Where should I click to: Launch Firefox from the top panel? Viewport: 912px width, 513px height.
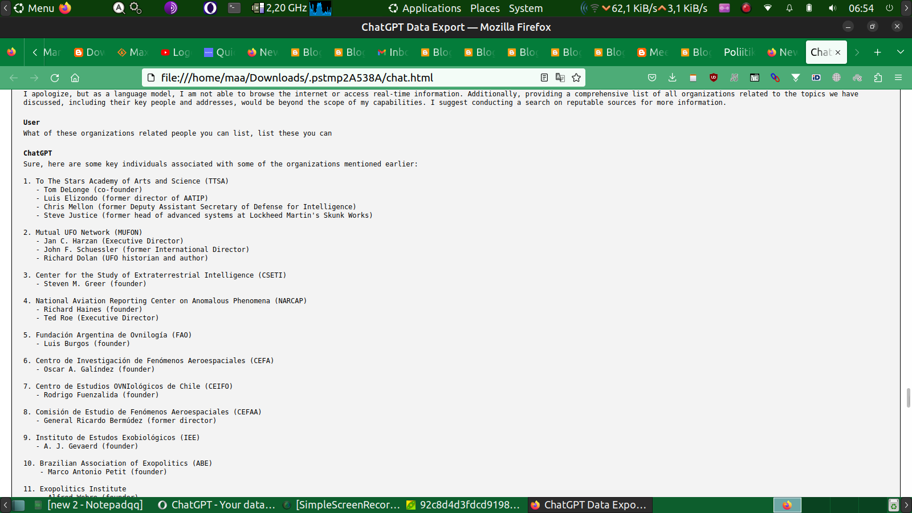coord(66,8)
